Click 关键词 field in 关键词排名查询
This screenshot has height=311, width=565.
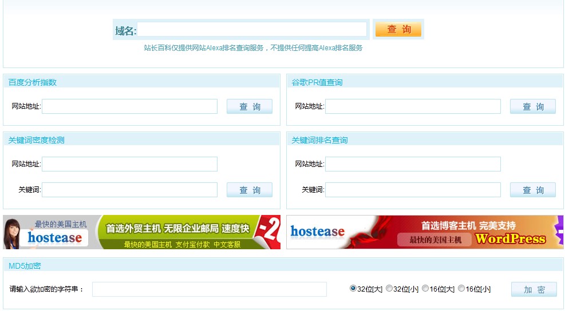[x=413, y=190]
